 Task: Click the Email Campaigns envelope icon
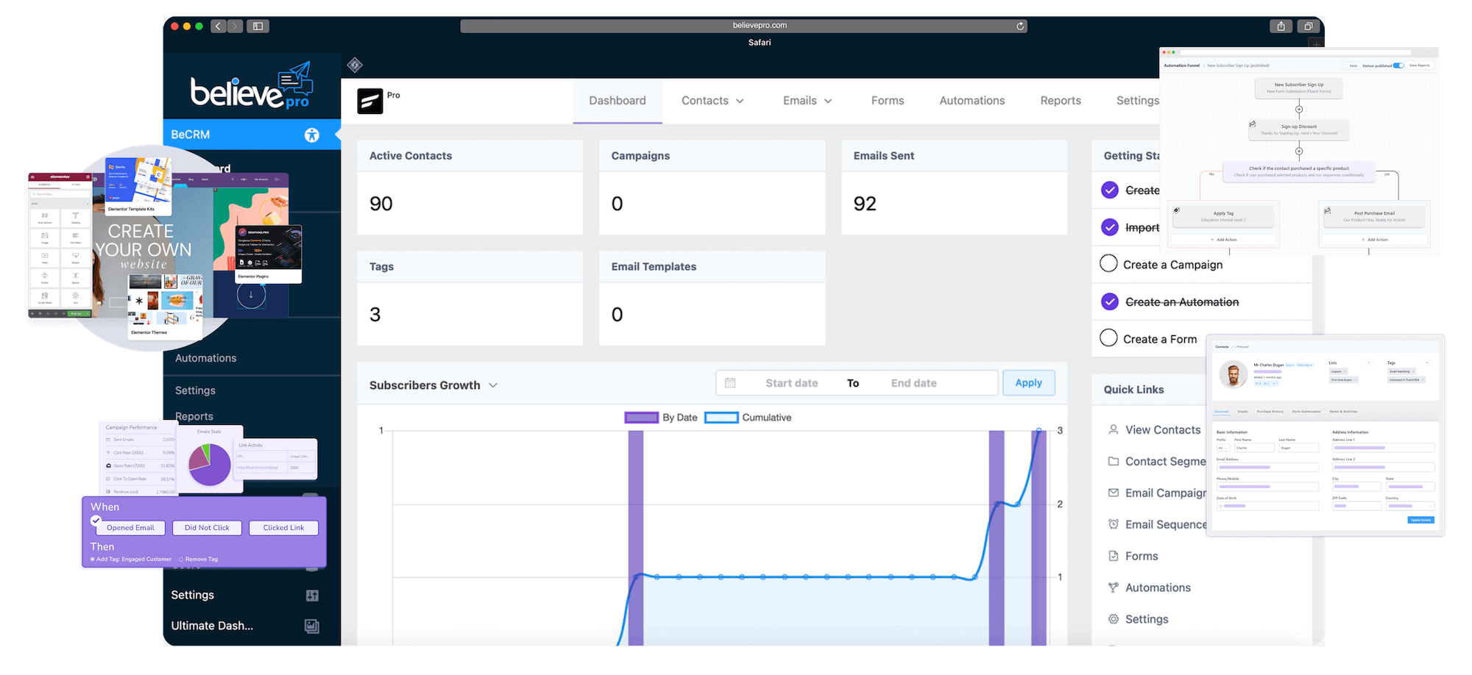1112,493
